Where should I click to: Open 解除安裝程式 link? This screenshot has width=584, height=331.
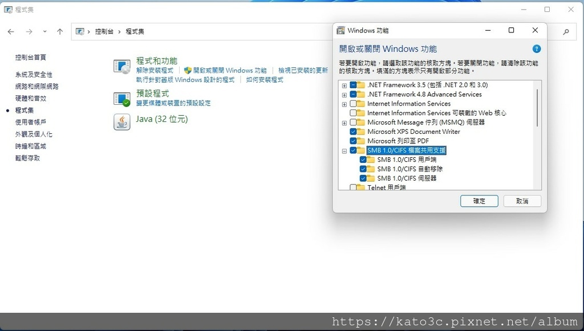155,70
